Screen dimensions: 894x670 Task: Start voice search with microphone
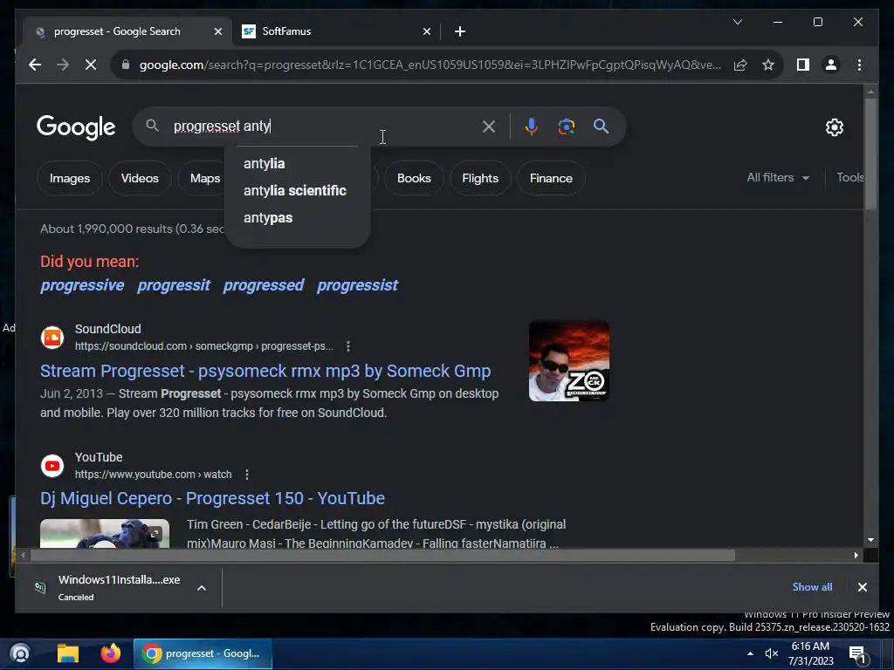point(532,126)
